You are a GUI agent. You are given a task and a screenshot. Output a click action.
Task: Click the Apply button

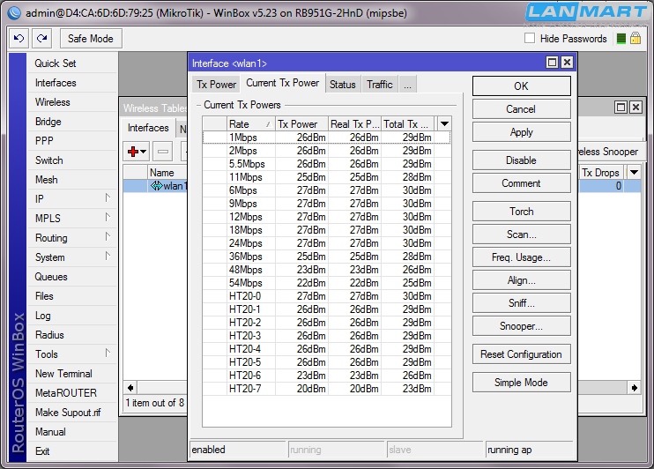[x=522, y=132]
